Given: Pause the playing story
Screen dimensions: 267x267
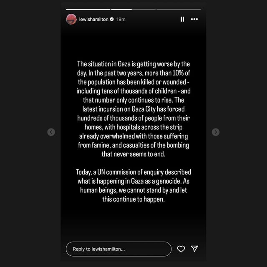Looking at the screenshot, I should tap(182, 19).
